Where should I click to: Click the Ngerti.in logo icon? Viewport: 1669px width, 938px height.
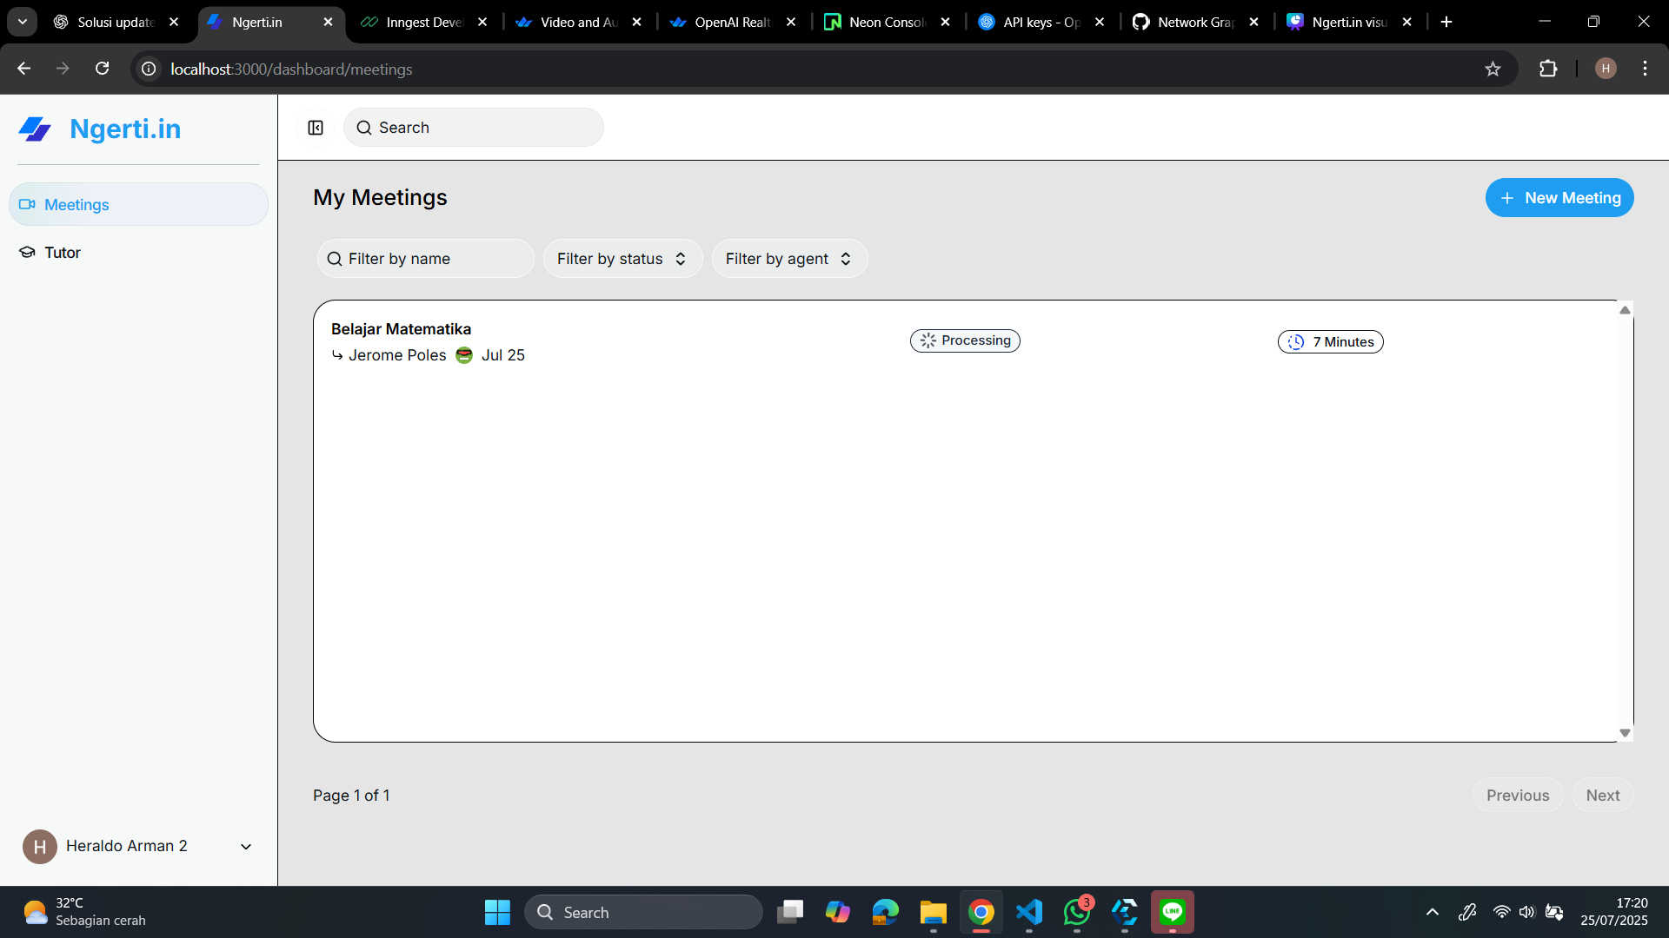pos(35,129)
